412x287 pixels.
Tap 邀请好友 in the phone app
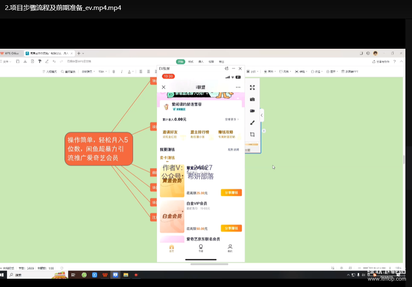coord(170,134)
